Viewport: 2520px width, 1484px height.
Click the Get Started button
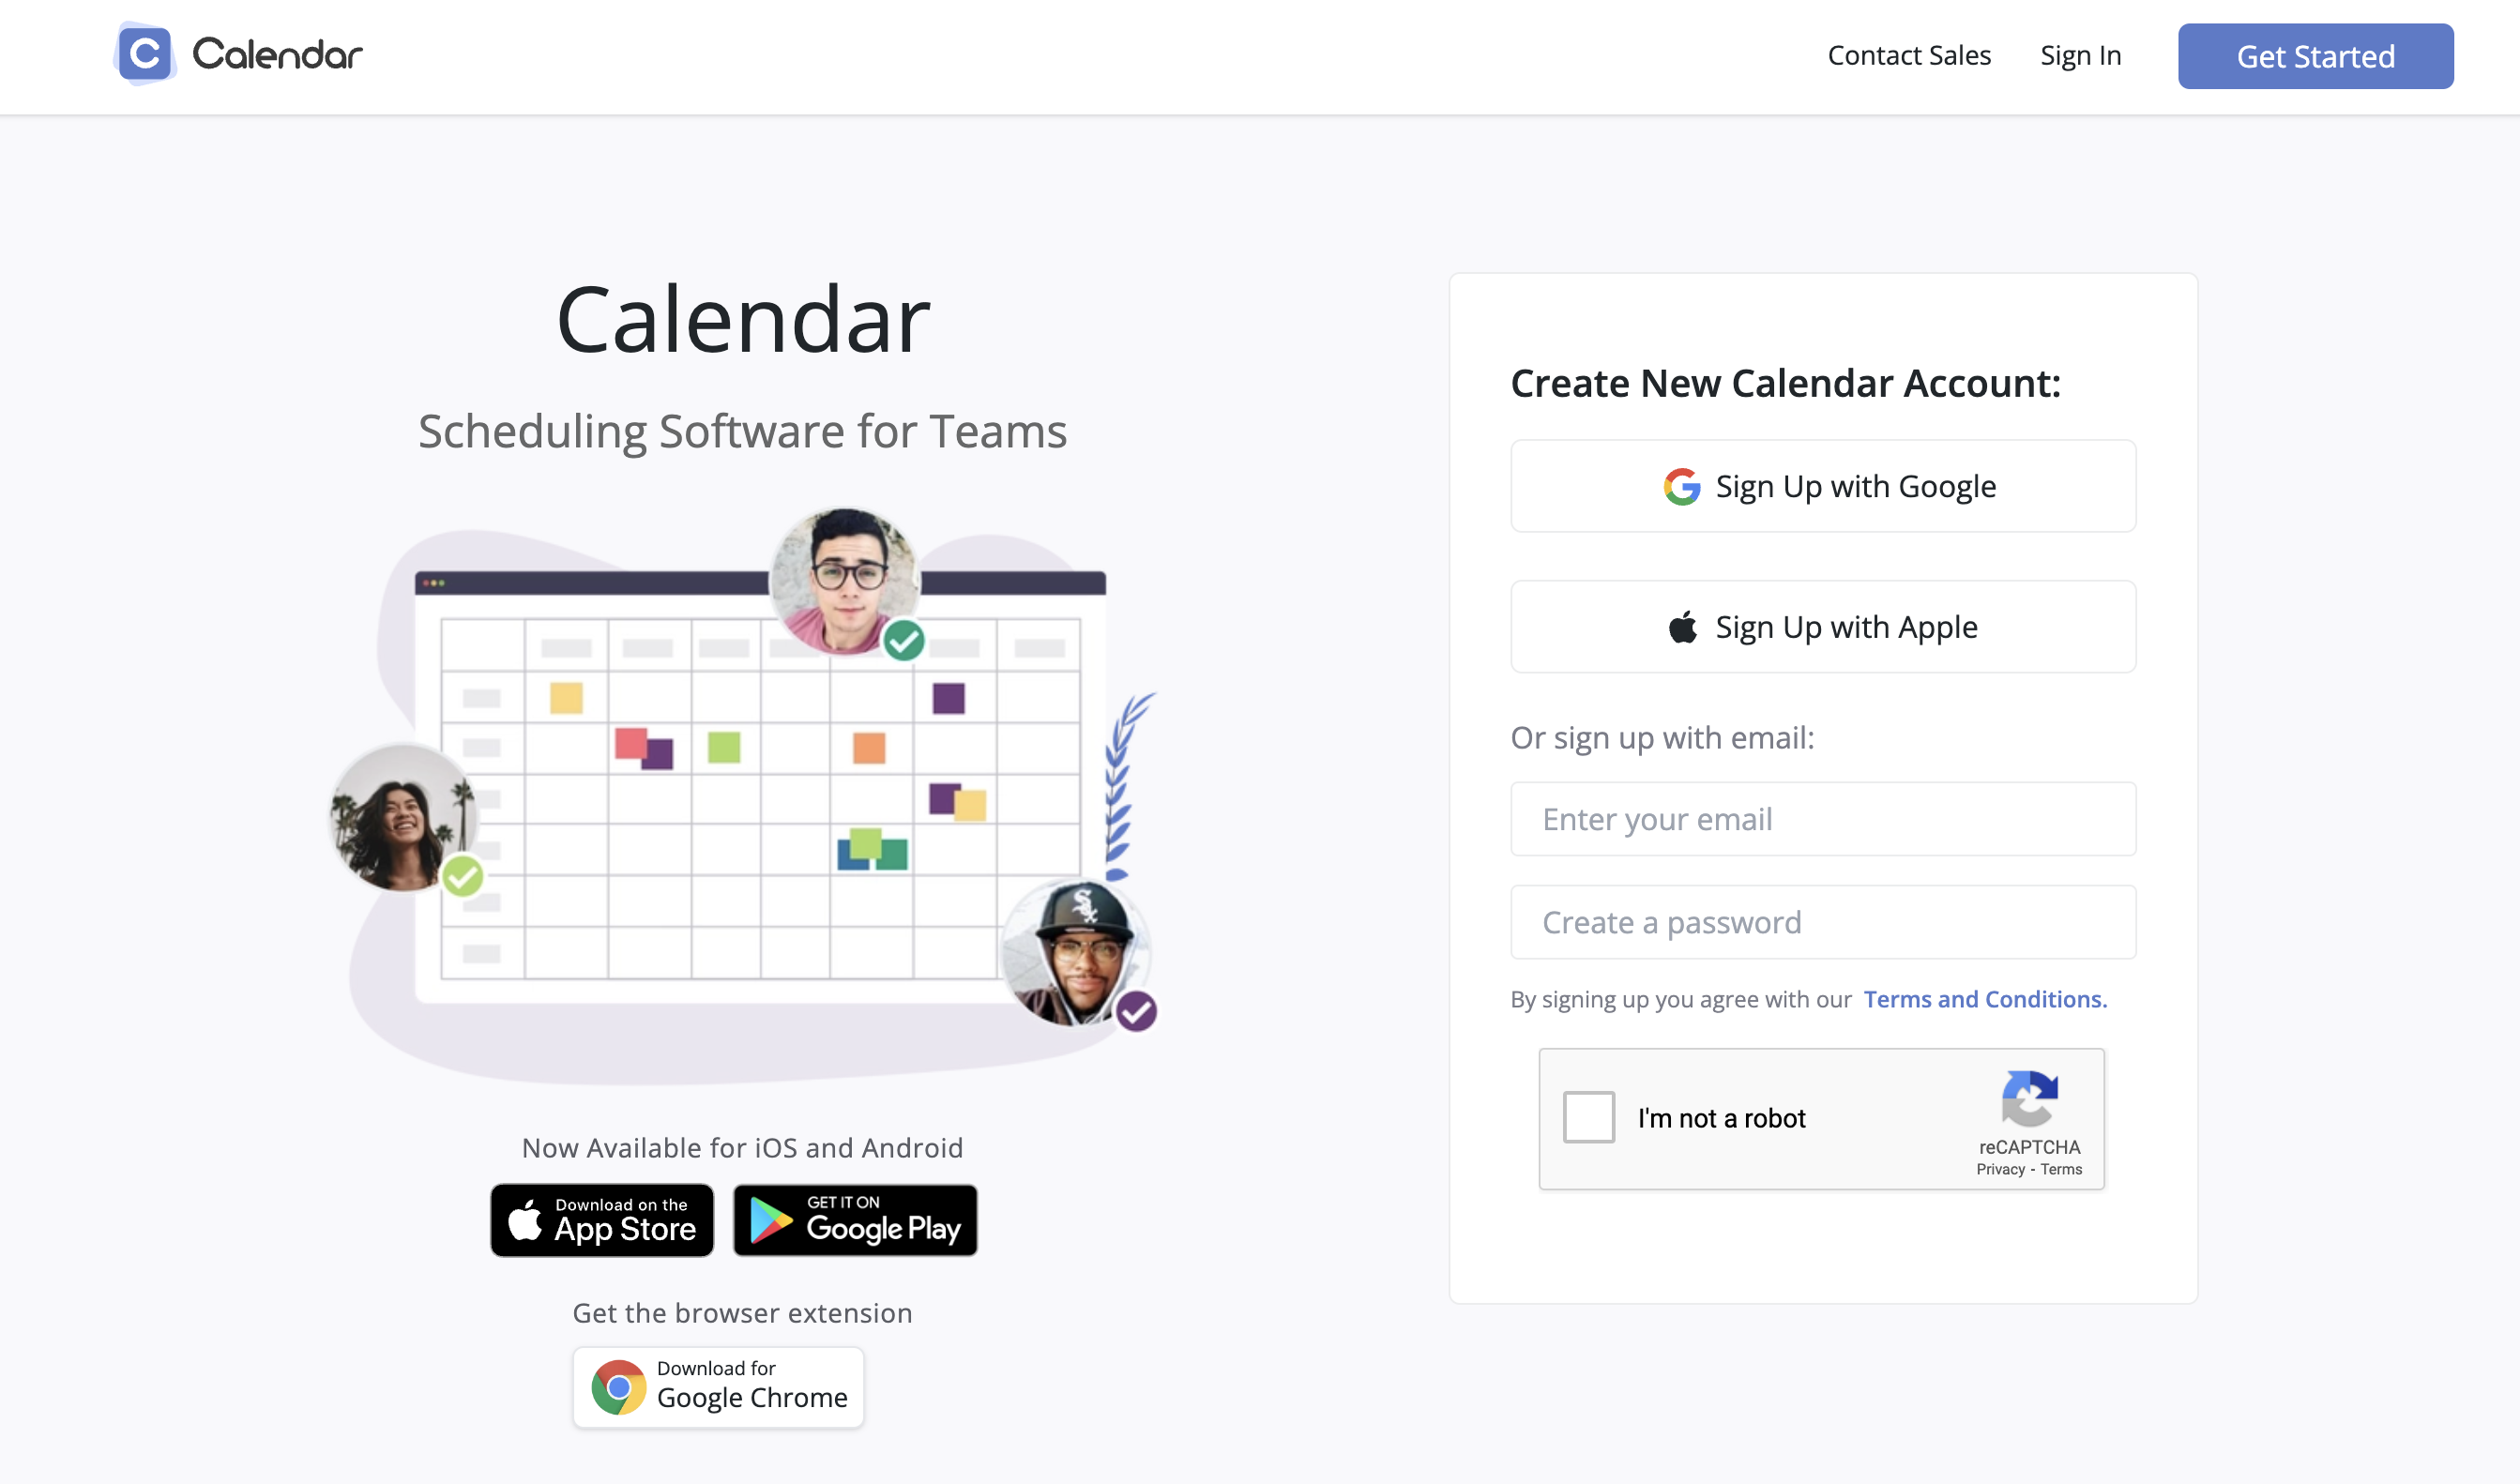point(2315,54)
